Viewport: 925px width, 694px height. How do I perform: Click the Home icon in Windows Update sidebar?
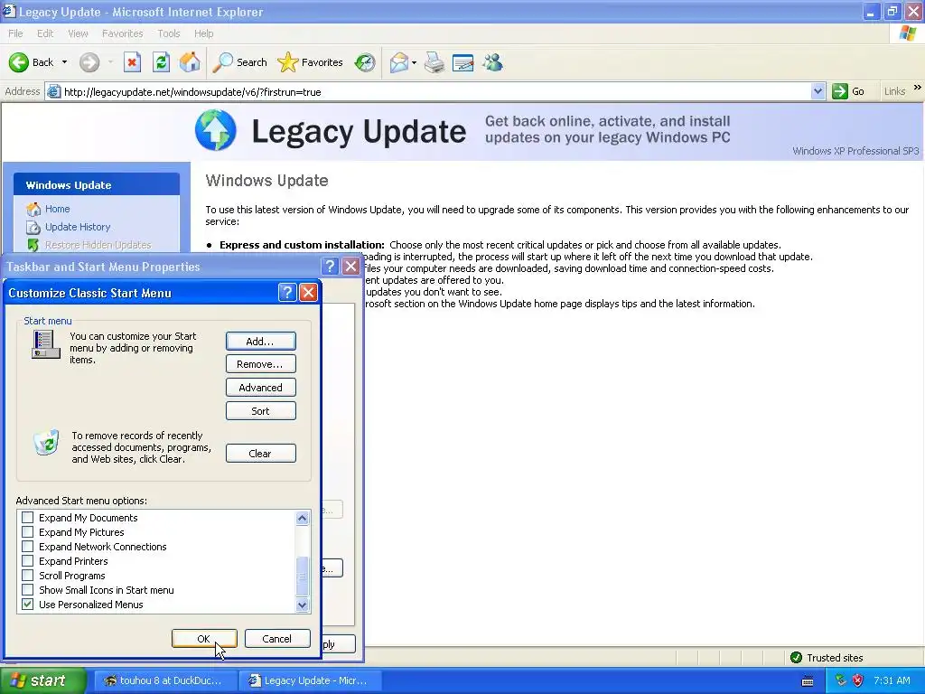[33, 209]
